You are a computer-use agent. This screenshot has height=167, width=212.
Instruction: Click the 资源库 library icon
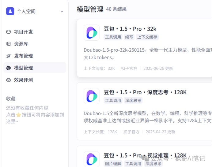point(9,44)
